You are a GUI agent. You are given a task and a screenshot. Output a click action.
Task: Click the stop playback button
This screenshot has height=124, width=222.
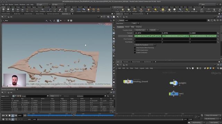coord(10,116)
